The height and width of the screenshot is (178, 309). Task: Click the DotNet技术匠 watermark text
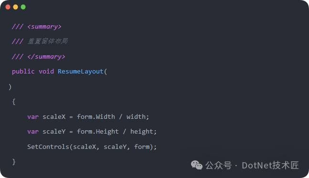tap(270, 165)
